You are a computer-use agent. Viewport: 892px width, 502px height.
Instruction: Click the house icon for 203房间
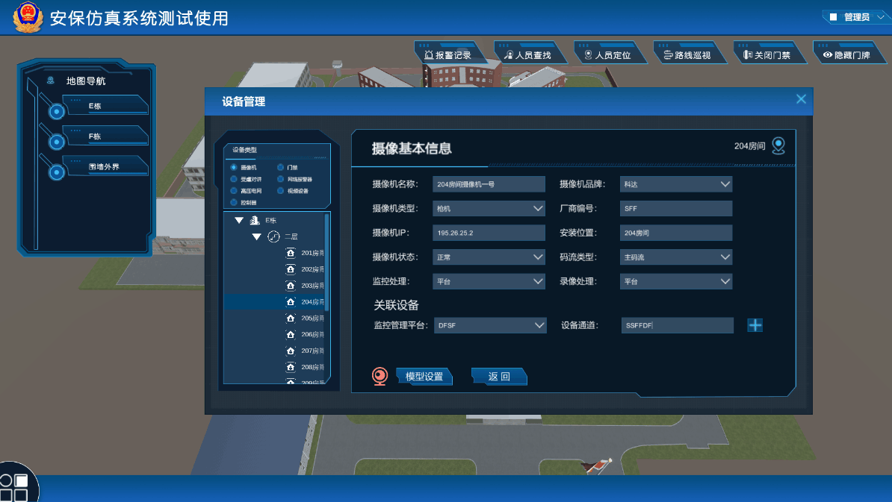click(x=291, y=286)
